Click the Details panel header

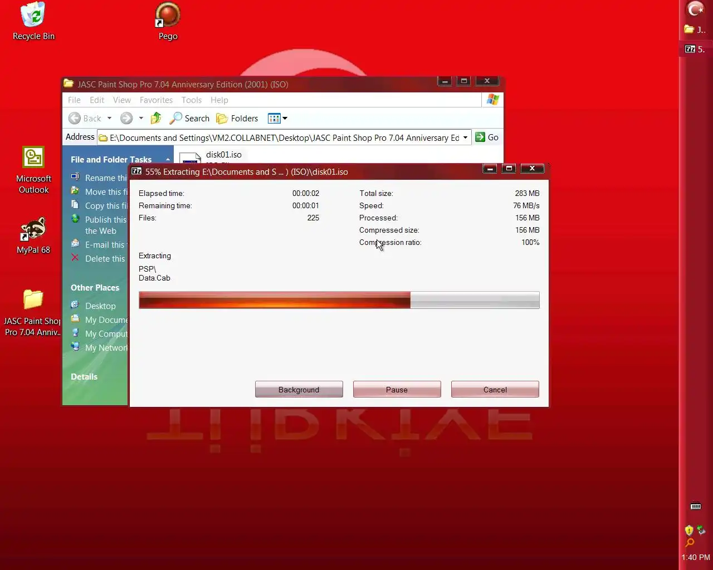84,377
